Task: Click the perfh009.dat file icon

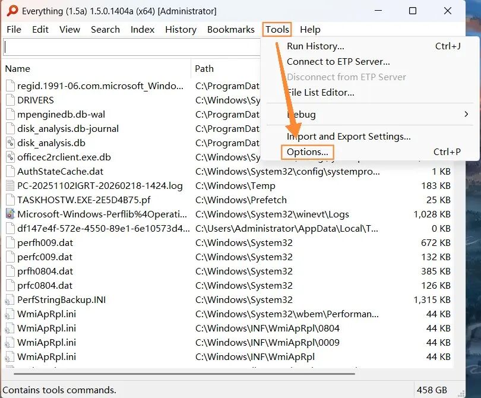Action: click(10, 242)
